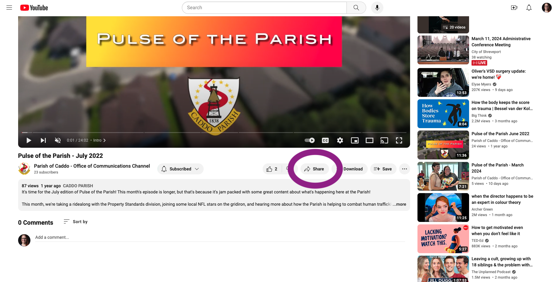Open the Sort by comments menu
560x282 pixels.
(76, 222)
